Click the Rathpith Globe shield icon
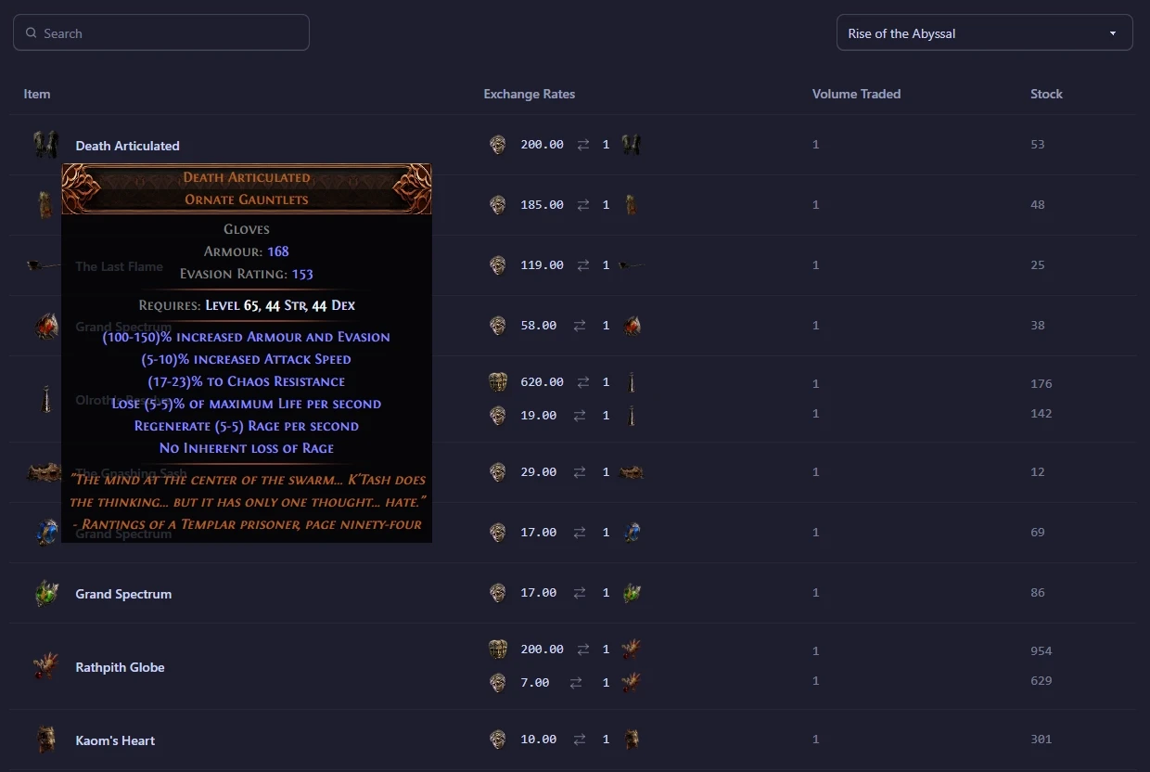This screenshot has width=1150, height=772. coord(46,666)
